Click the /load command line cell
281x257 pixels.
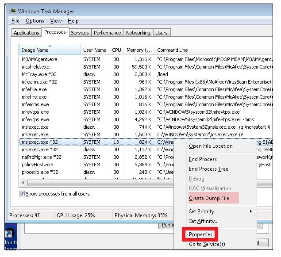162,74
